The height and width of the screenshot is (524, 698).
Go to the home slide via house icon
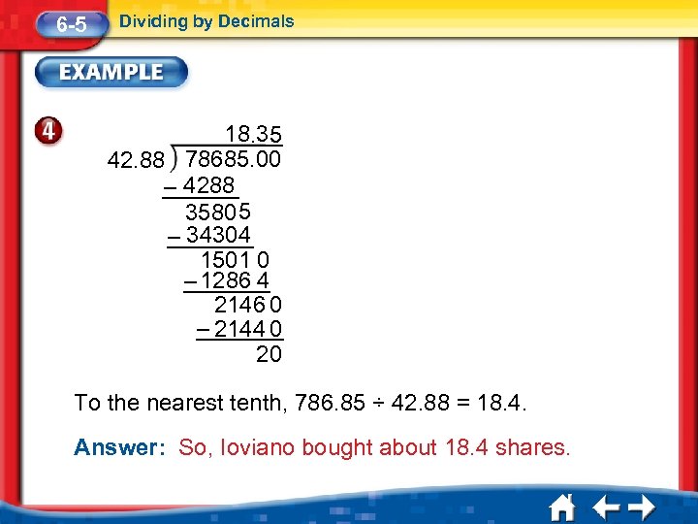point(562,508)
